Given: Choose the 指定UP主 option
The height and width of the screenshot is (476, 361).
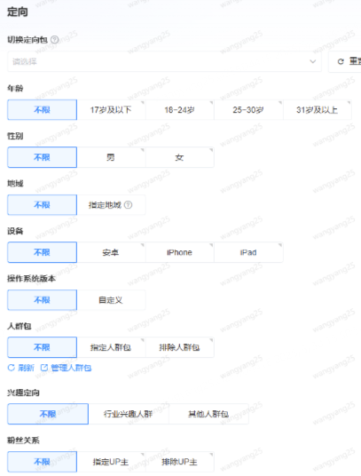Looking at the screenshot, I should (x=111, y=462).
